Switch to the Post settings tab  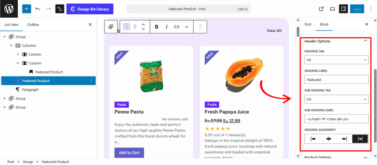(x=308, y=24)
